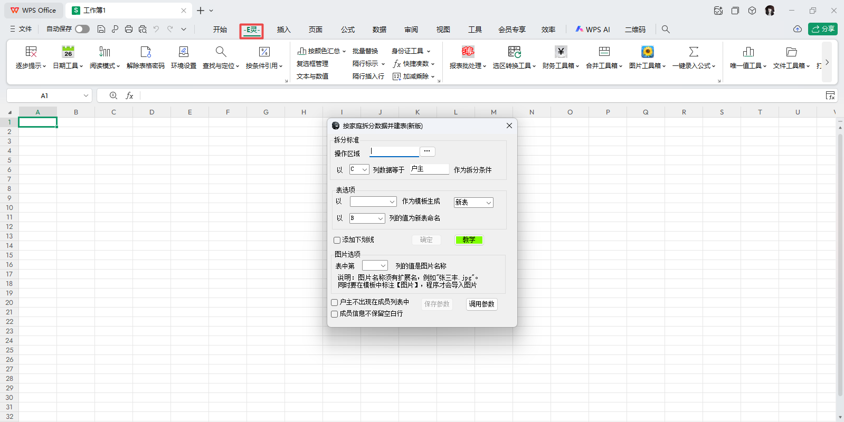Check 户主不出现在成员列表中 option

[335, 303]
